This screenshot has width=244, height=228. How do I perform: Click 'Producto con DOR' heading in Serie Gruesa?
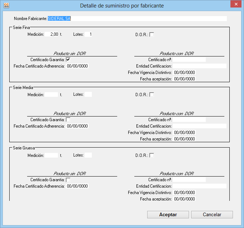176,174
